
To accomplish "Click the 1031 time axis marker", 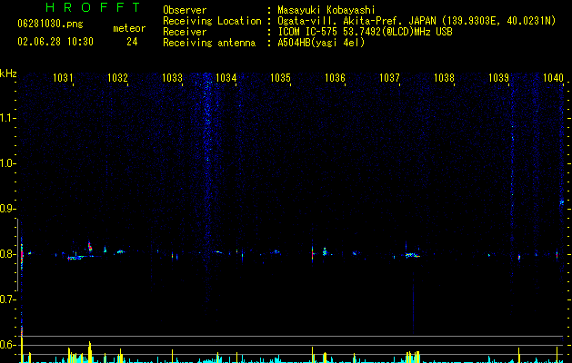I will tap(63, 78).
